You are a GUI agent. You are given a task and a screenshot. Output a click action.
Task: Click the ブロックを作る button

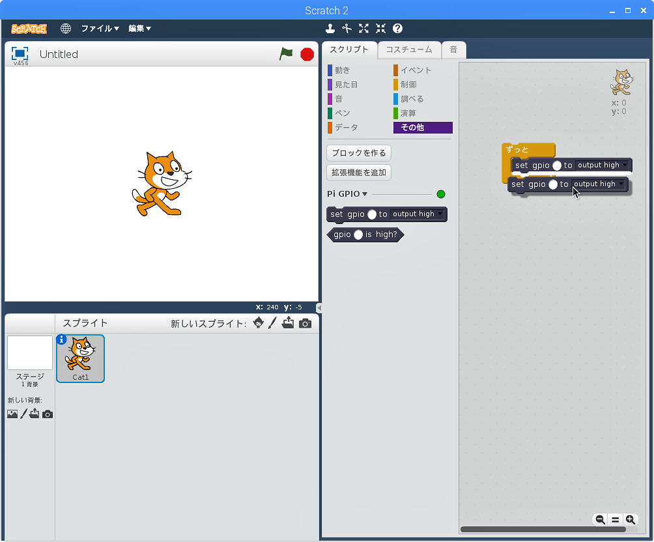(359, 153)
